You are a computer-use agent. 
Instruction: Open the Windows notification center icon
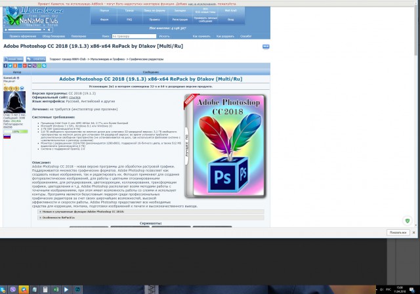[412, 289]
